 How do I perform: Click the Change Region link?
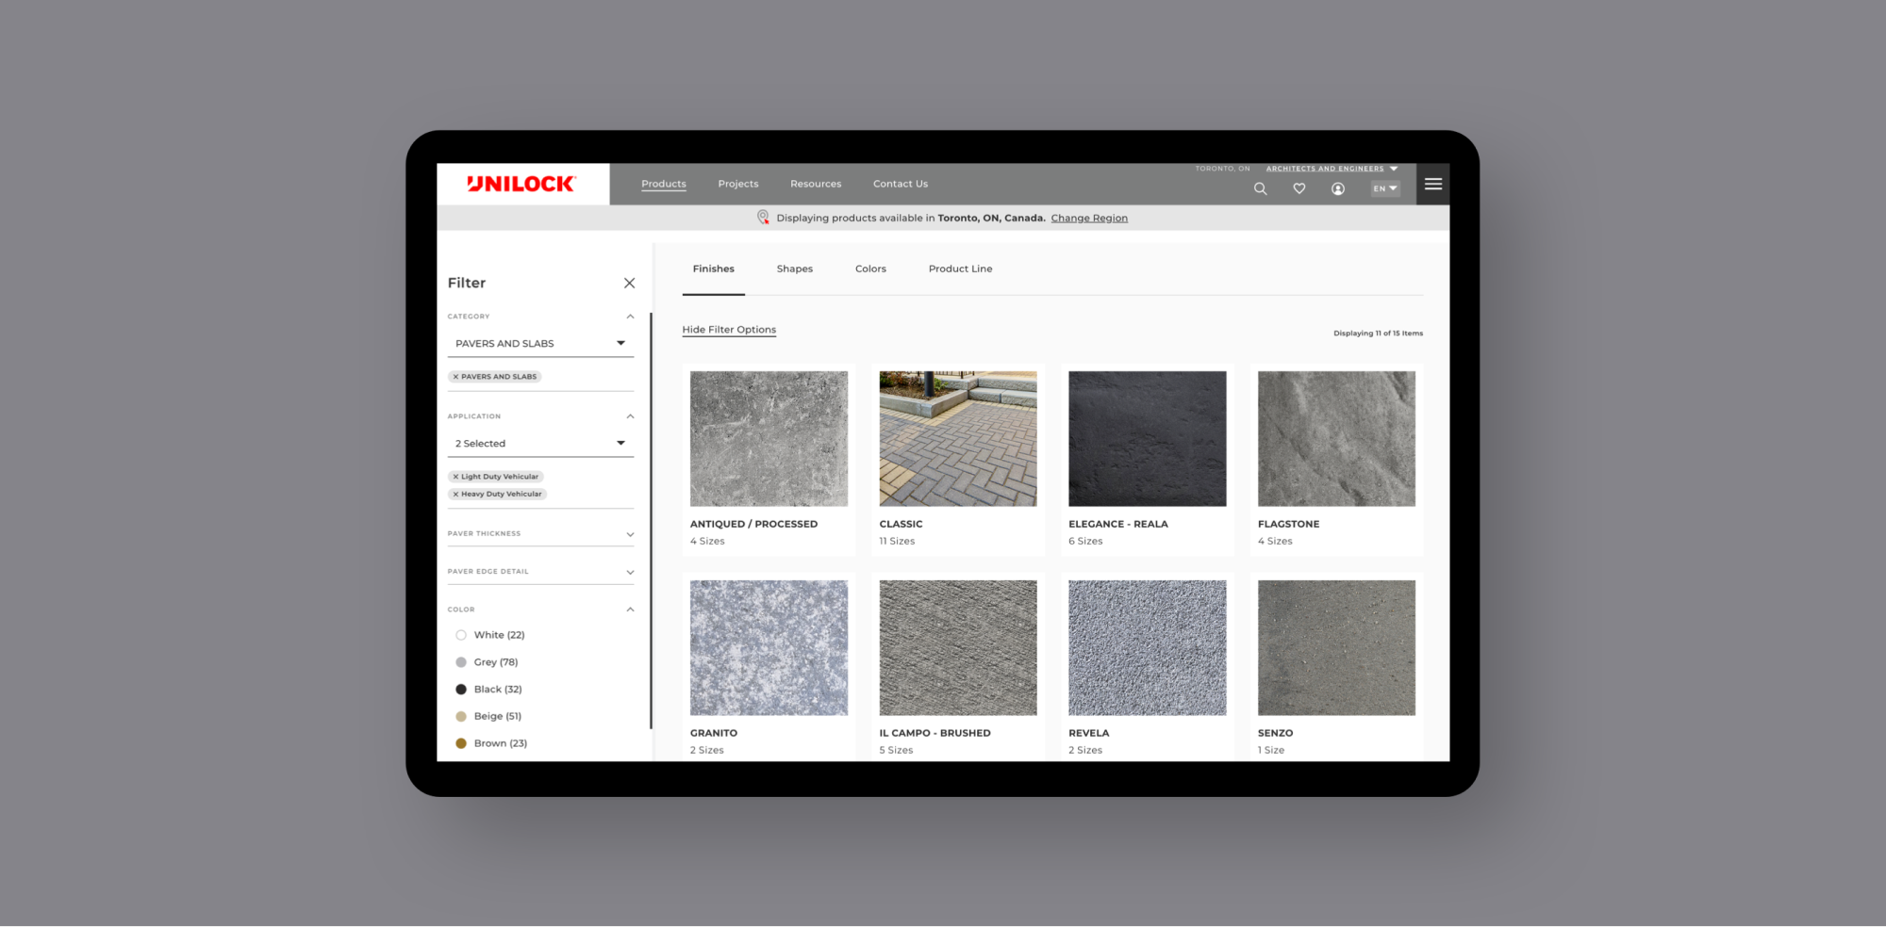[1089, 219]
